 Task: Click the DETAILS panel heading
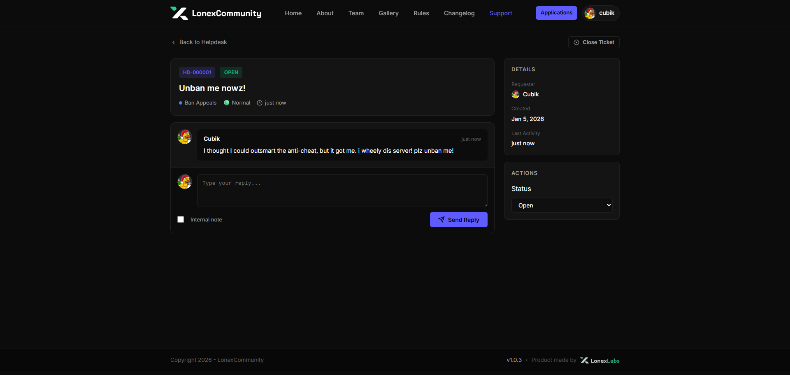pyautogui.click(x=523, y=70)
